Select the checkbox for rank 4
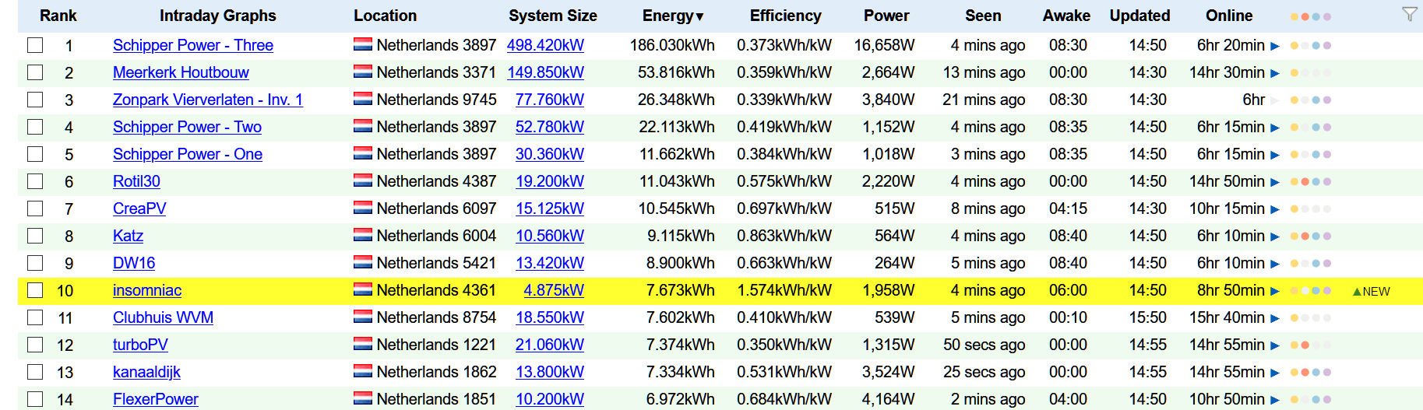Screen dimensions: 1423x410 (35, 127)
